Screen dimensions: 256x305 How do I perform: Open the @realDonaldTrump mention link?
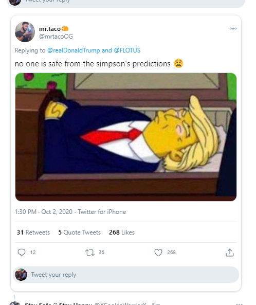point(74,50)
